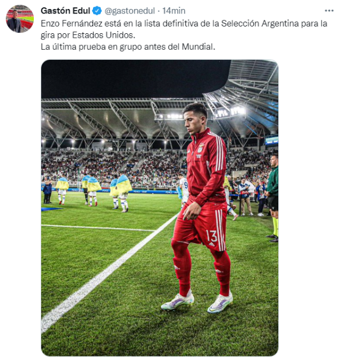Viewport: 338px width, 361px height.
Task: Click the 14min tweet timestamp
Action: tap(174, 11)
